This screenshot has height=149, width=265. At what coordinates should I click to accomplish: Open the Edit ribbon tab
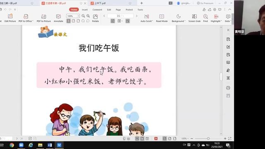[x=109, y=10]
